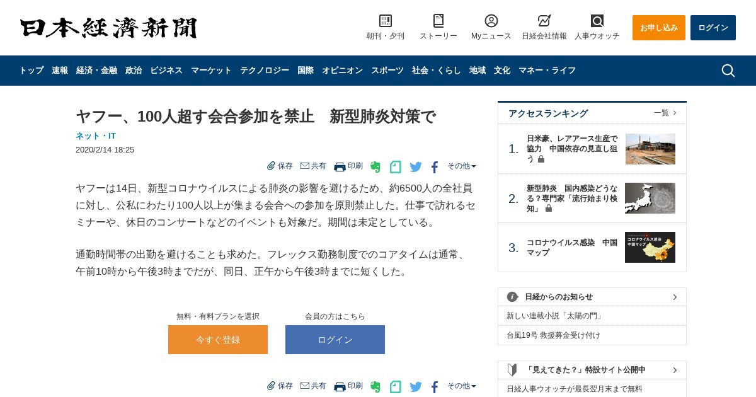756x397 pixels.
Task: Click the search magnifier in the navigation bar
Action: [728, 71]
